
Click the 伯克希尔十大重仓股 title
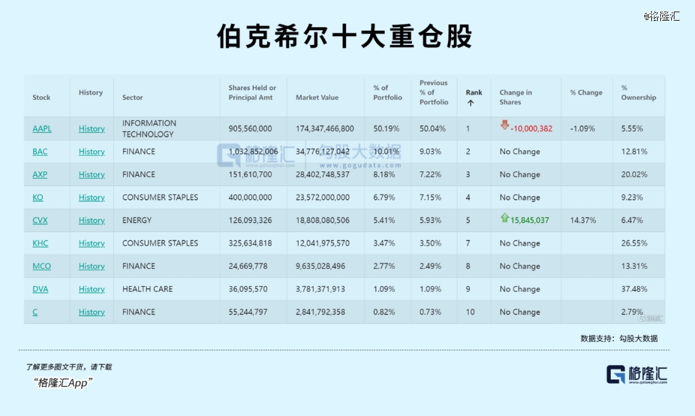345,36
